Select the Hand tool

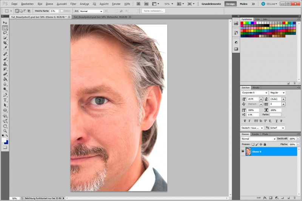coord(5,126)
